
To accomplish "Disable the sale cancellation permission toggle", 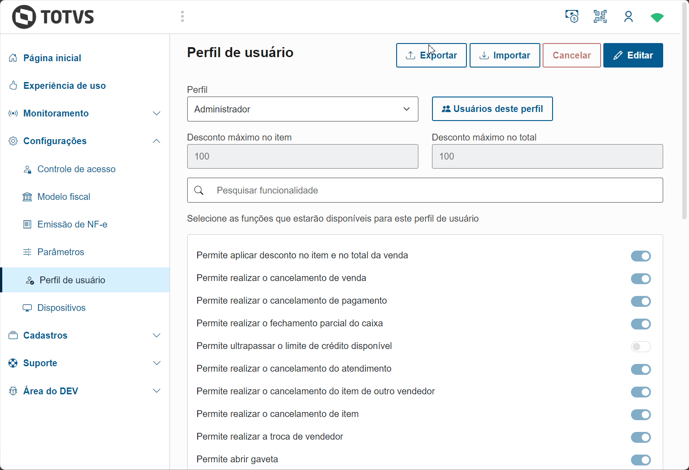I will click(640, 279).
